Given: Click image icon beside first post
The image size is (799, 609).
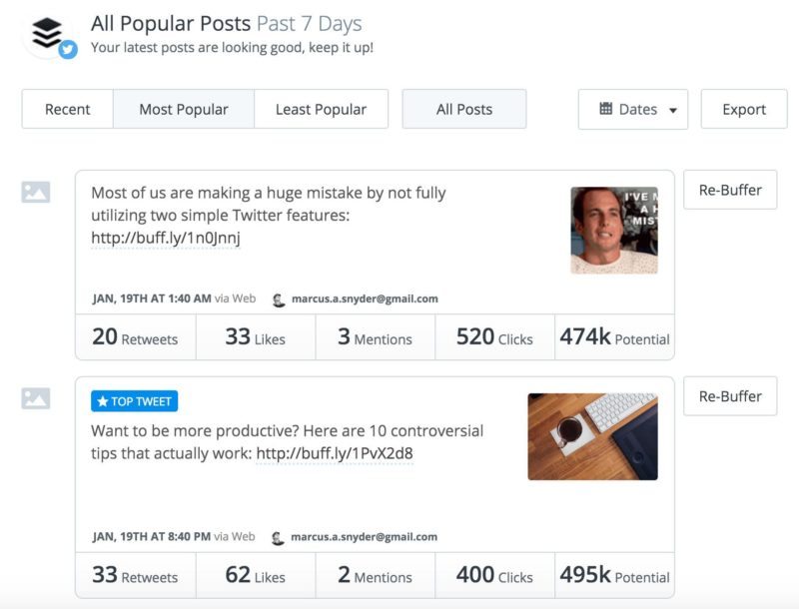Looking at the screenshot, I should (36, 192).
